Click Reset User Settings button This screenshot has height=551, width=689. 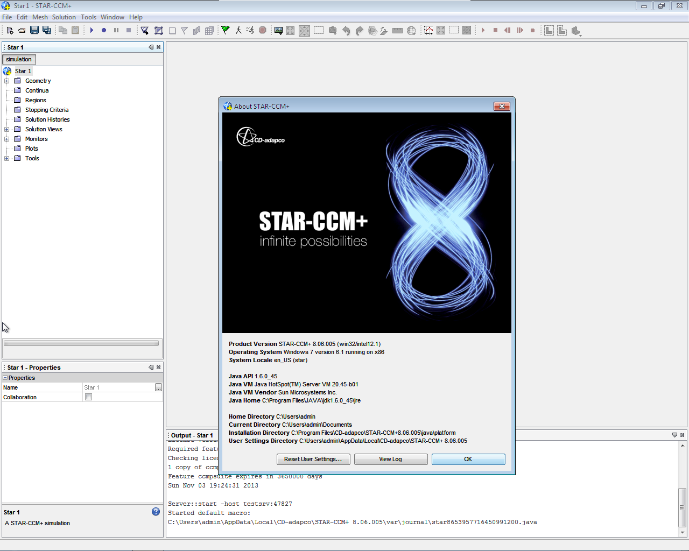click(313, 459)
